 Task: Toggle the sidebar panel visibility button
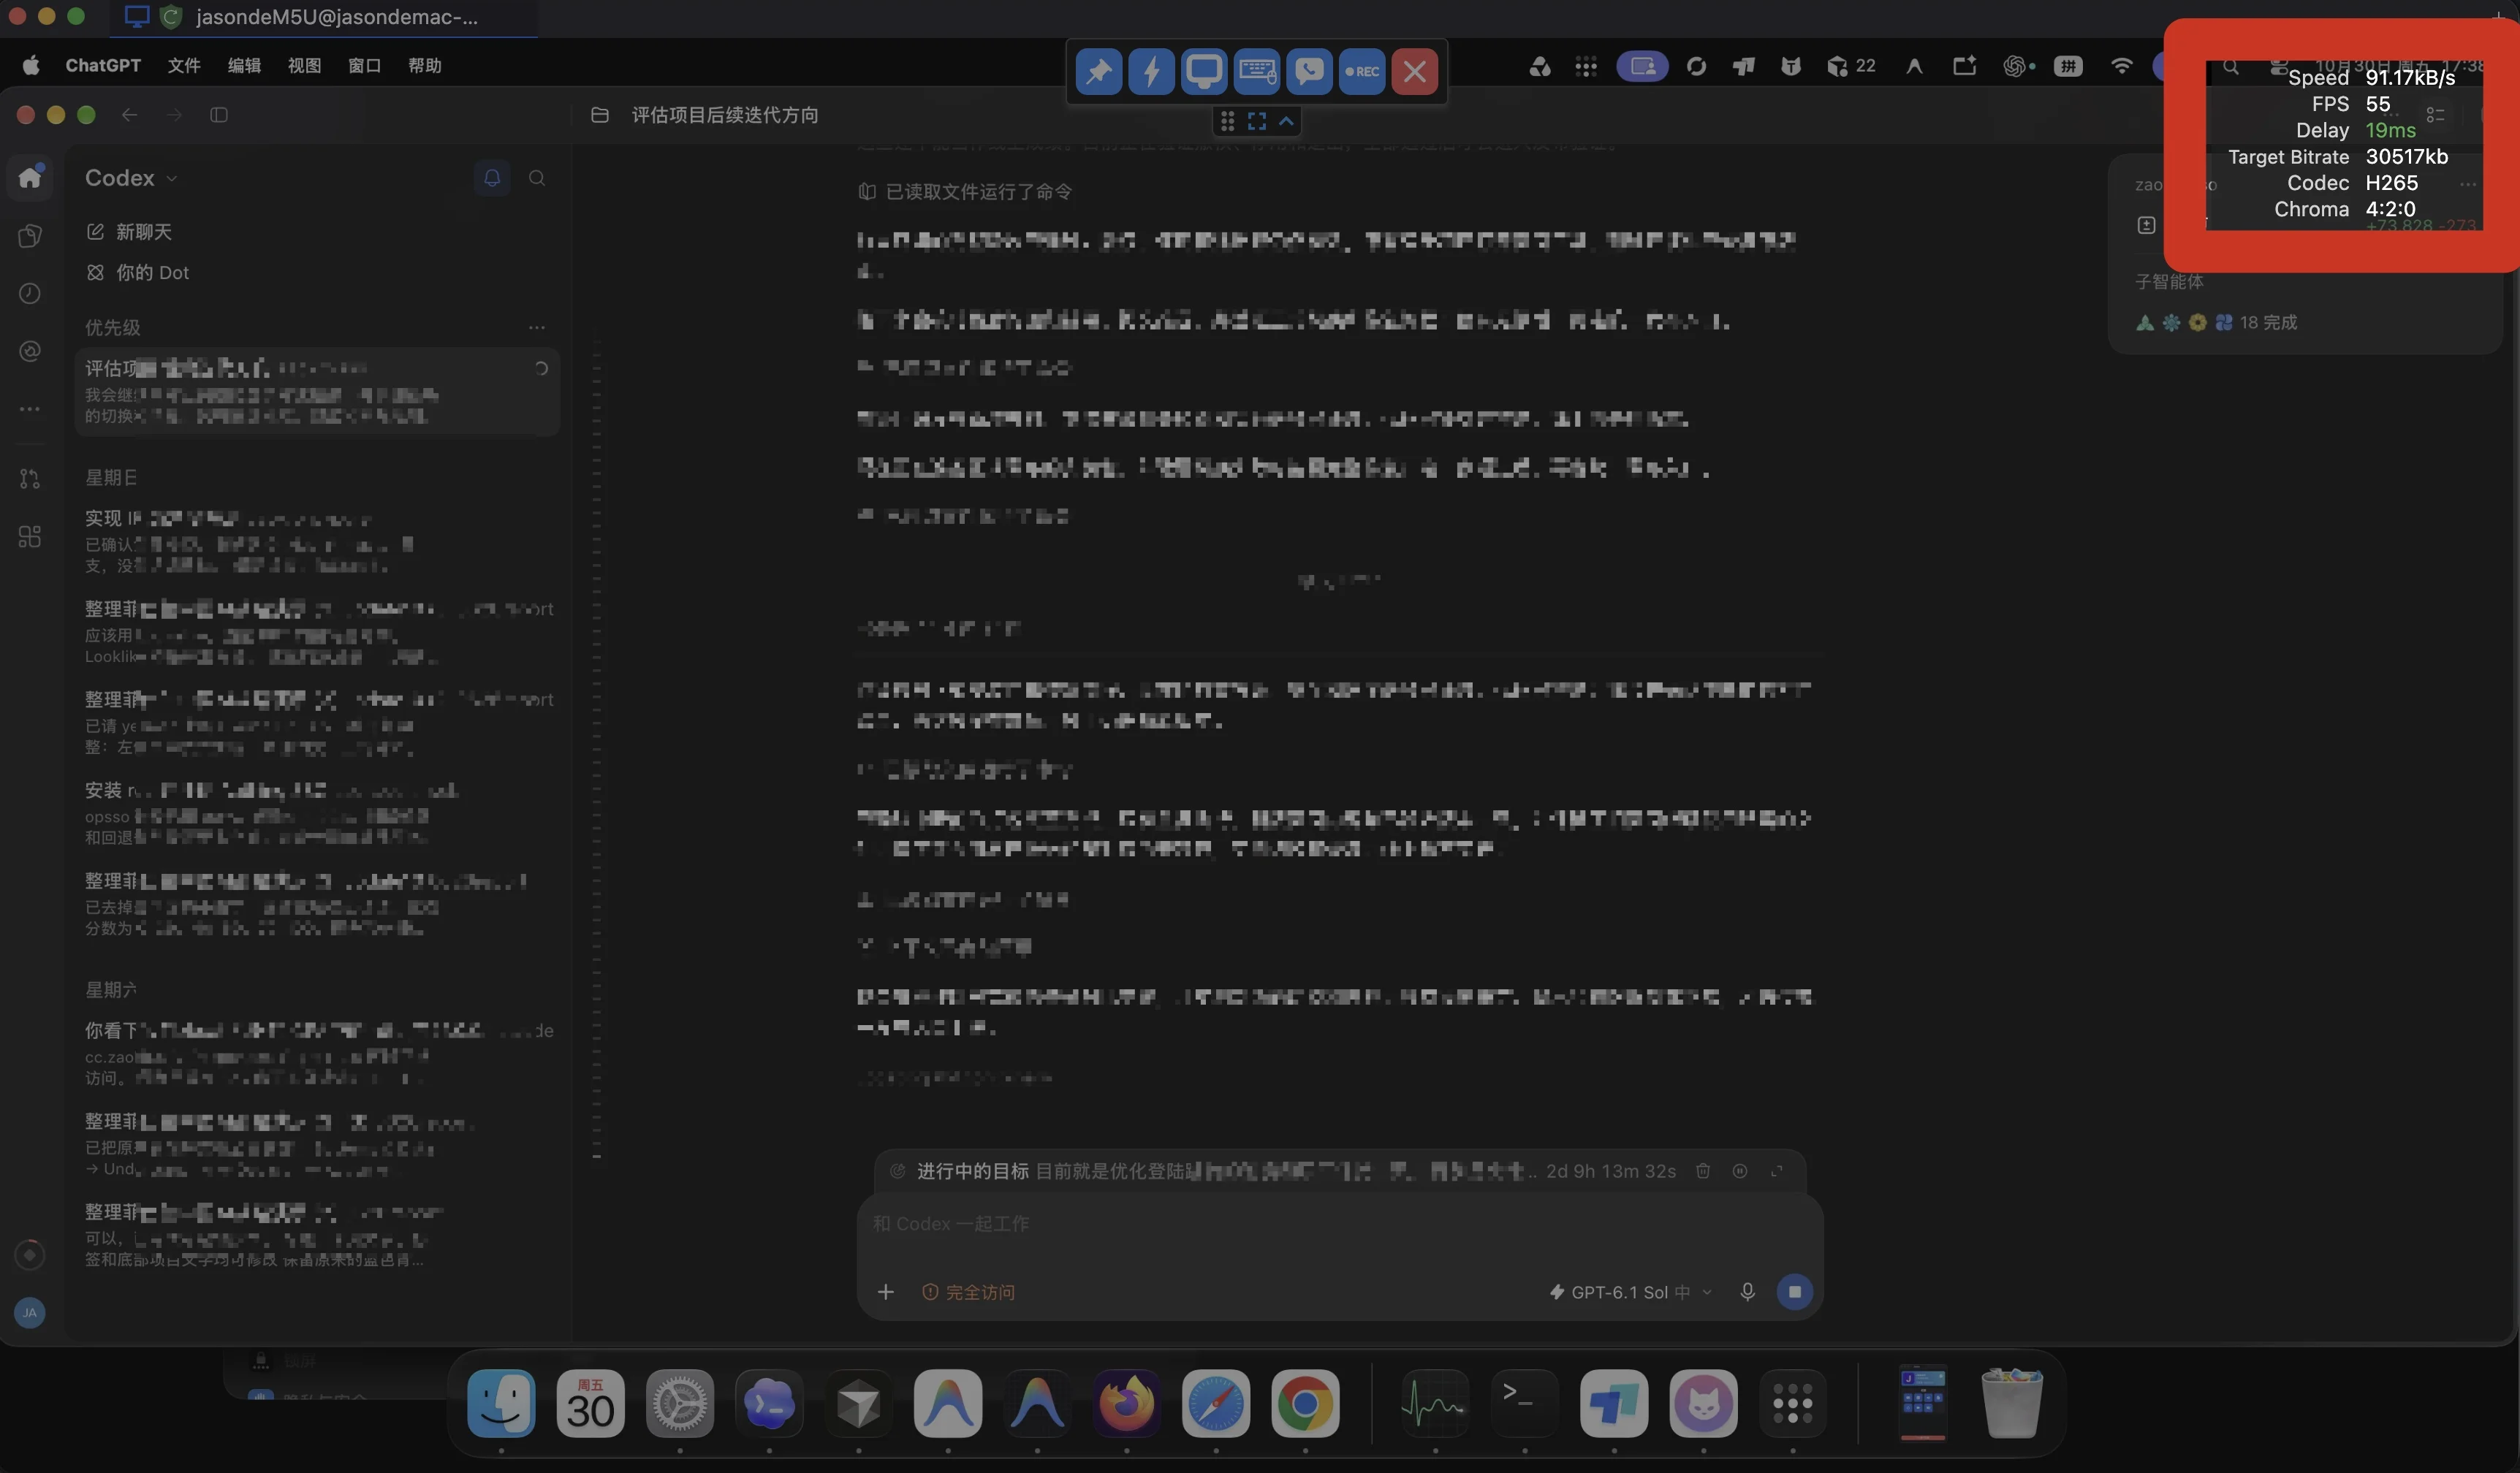coord(219,115)
